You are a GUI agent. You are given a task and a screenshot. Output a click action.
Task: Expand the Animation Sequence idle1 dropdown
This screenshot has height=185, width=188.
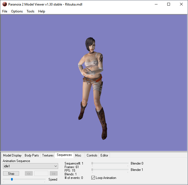click(30, 166)
